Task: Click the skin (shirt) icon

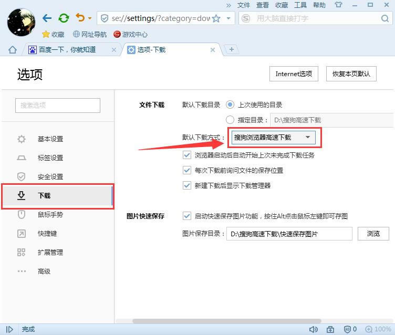Action: [339, 5]
